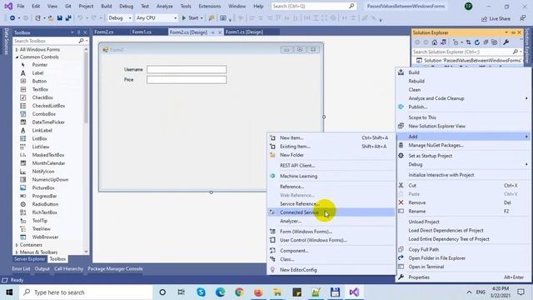This screenshot has height=300, width=533.
Task: Expand Menus & Toolbars toolbox group
Action: [17, 252]
